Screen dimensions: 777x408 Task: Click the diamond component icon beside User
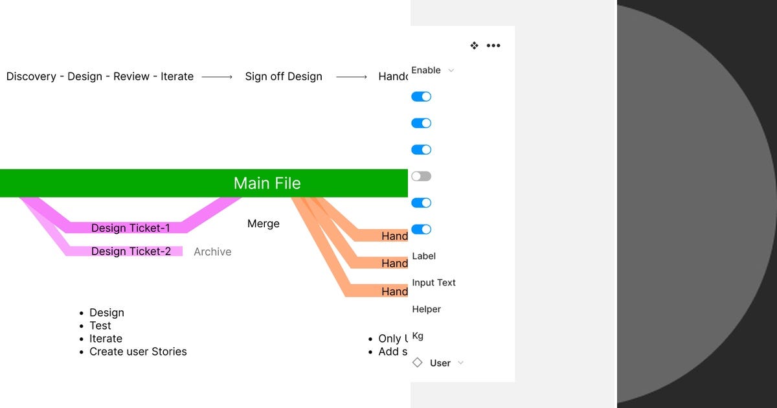point(417,363)
